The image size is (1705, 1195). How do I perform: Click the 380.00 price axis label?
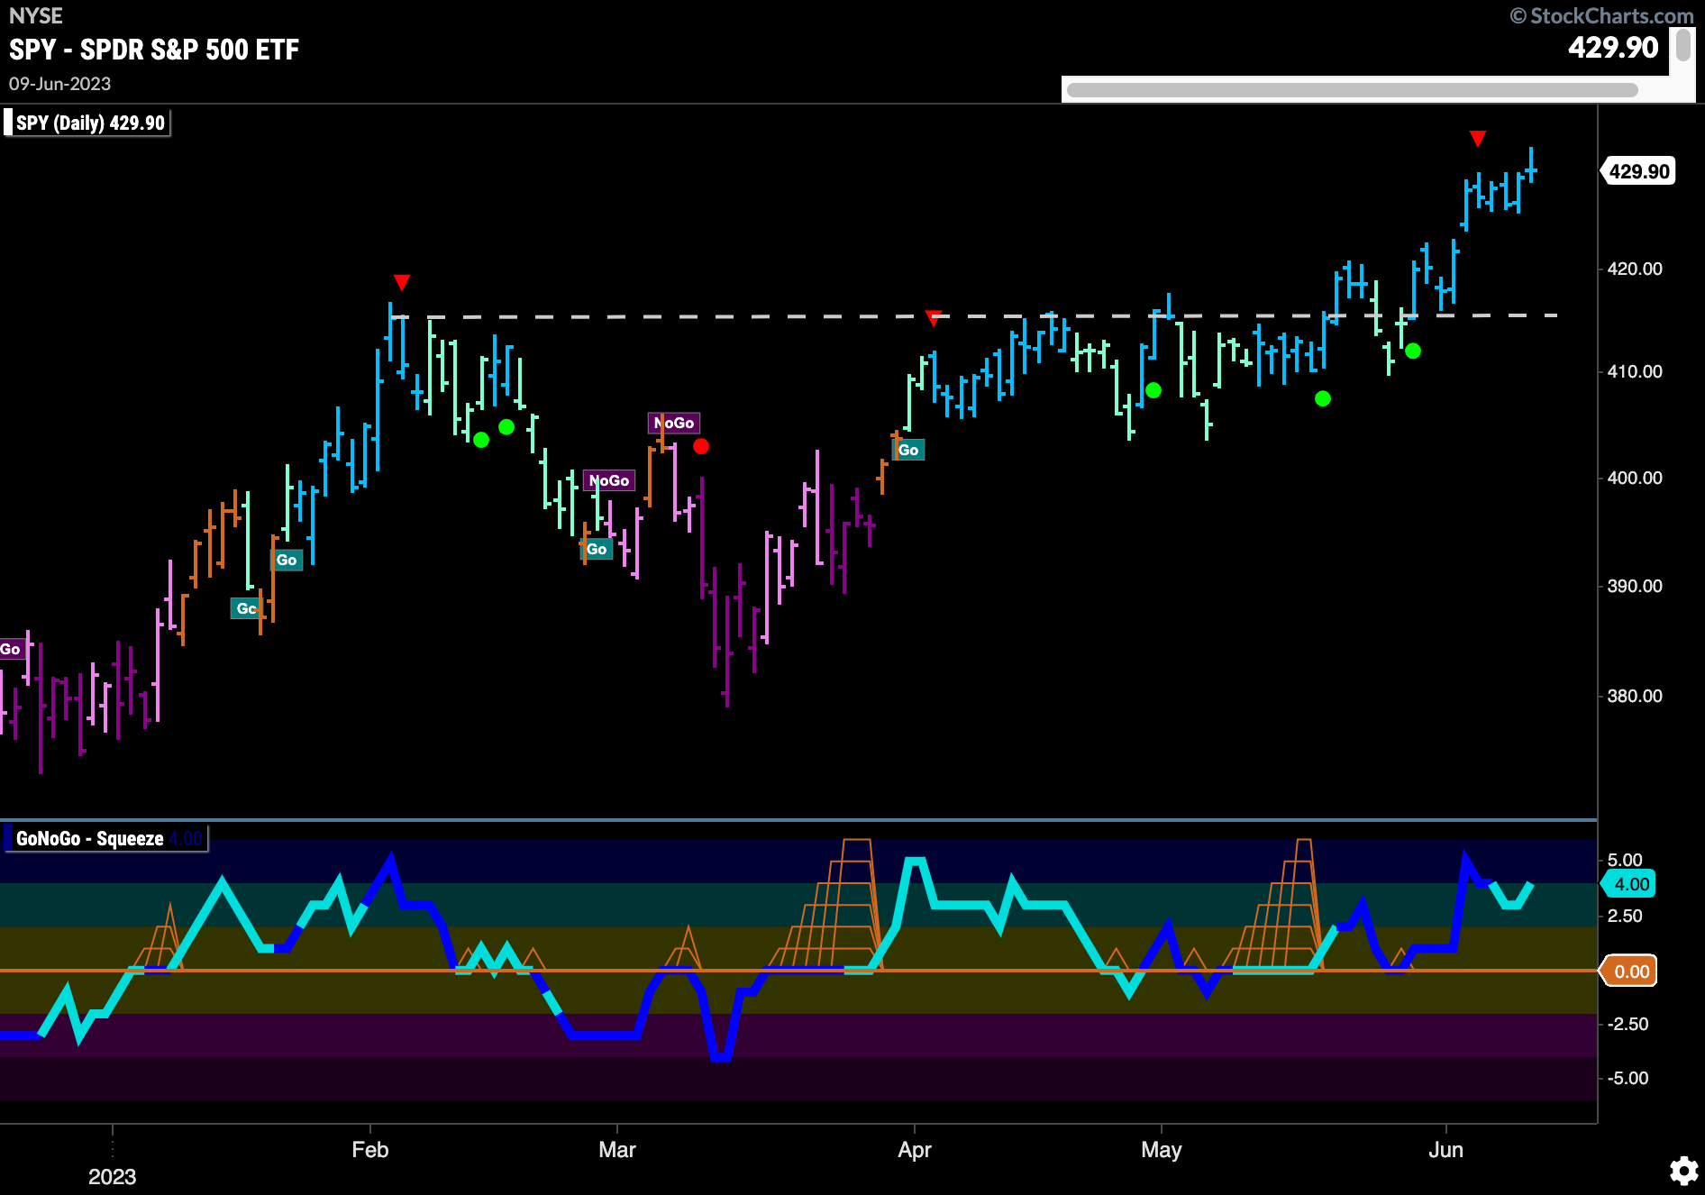click(1636, 696)
